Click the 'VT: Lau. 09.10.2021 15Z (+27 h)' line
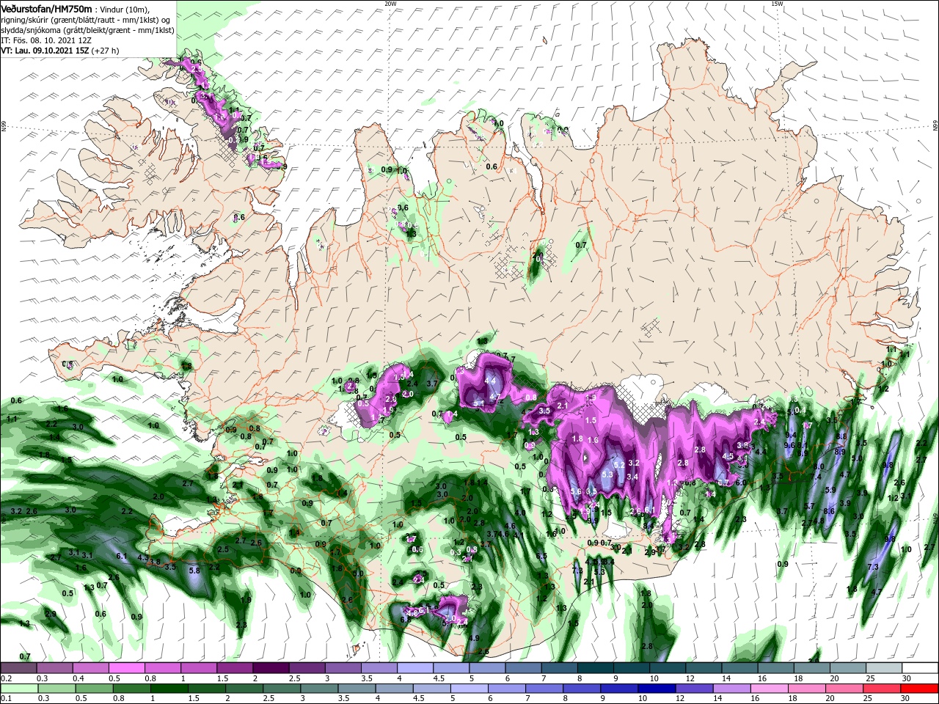Screen dimensions: 939x704 tap(60, 51)
